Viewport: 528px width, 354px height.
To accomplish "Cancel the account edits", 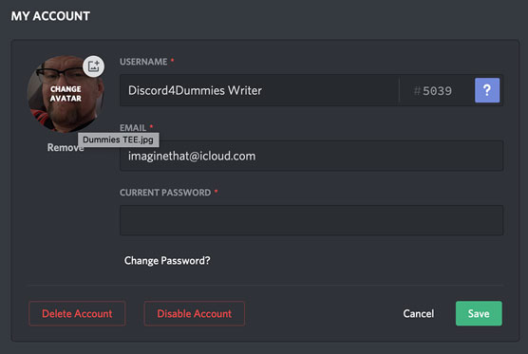I will [x=419, y=313].
